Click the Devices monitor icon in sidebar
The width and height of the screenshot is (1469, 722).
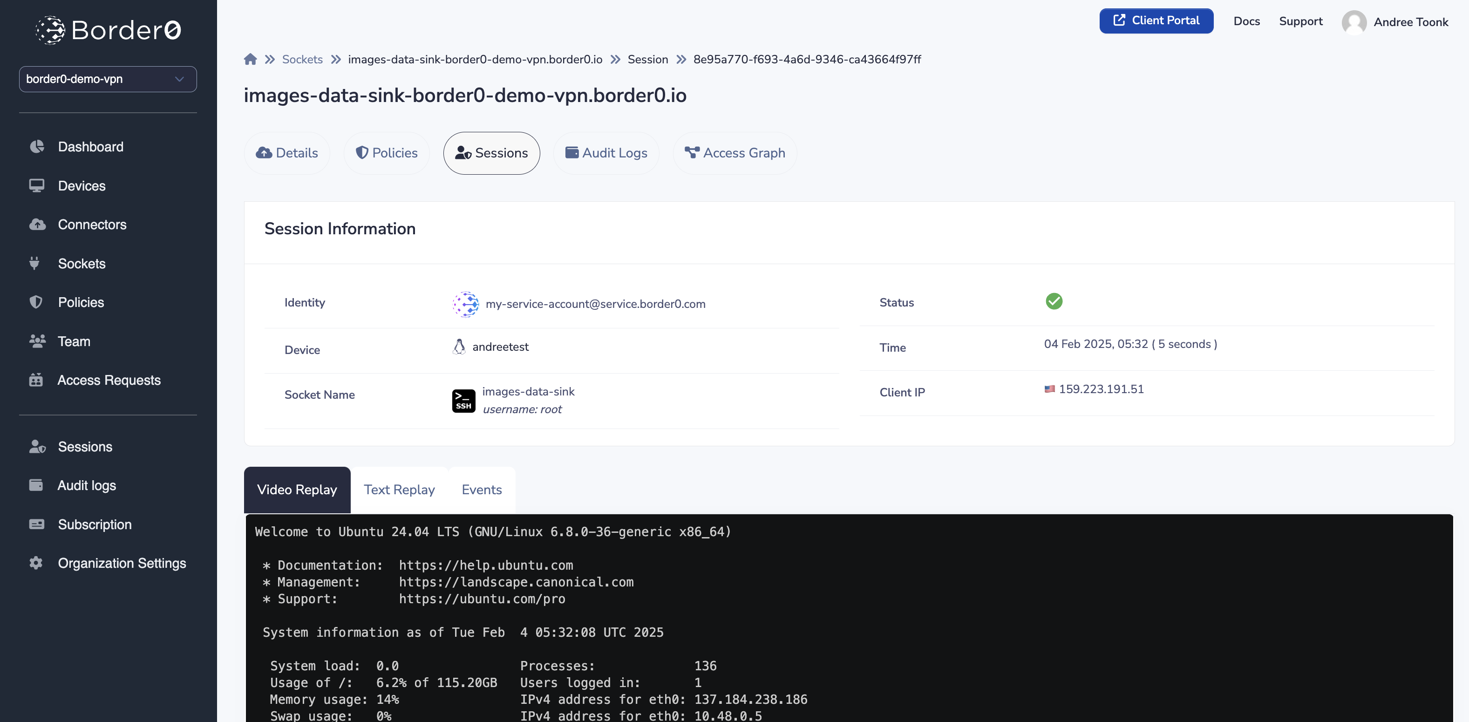[x=37, y=186]
